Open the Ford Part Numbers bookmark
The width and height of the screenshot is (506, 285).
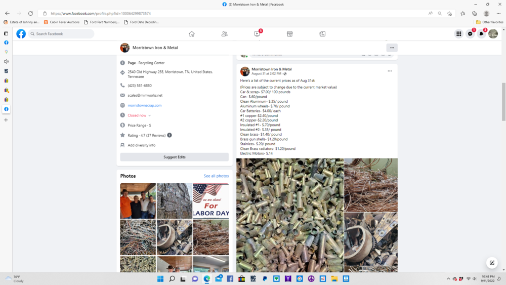pyautogui.click(x=102, y=22)
